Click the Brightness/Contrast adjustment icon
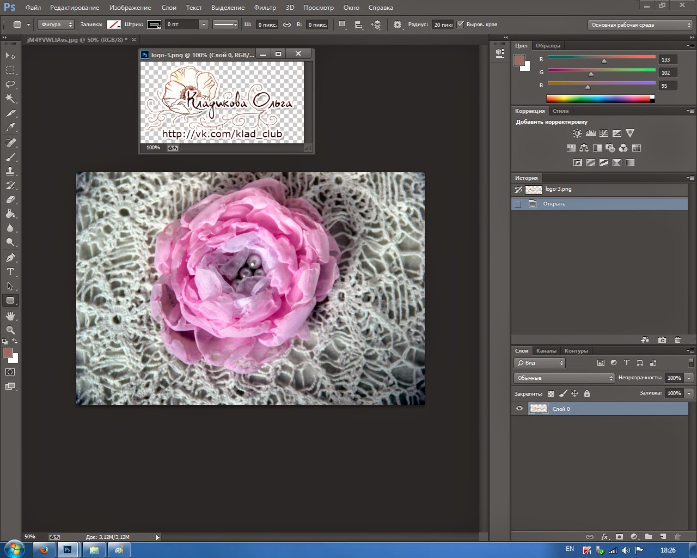Screen dimensions: 697x558 pyautogui.click(x=577, y=134)
